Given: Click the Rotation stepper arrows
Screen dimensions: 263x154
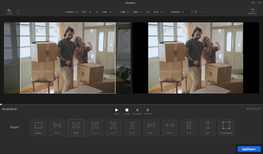Looking at the screenshot, I should [x=192, y=12].
